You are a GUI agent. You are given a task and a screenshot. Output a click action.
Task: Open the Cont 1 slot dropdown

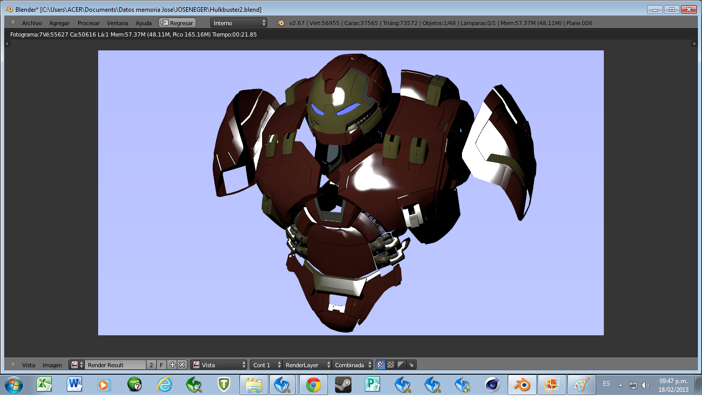click(266, 365)
